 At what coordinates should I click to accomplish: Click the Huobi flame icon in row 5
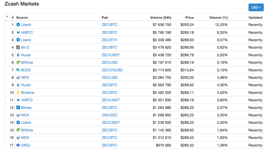[x=18, y=55]
